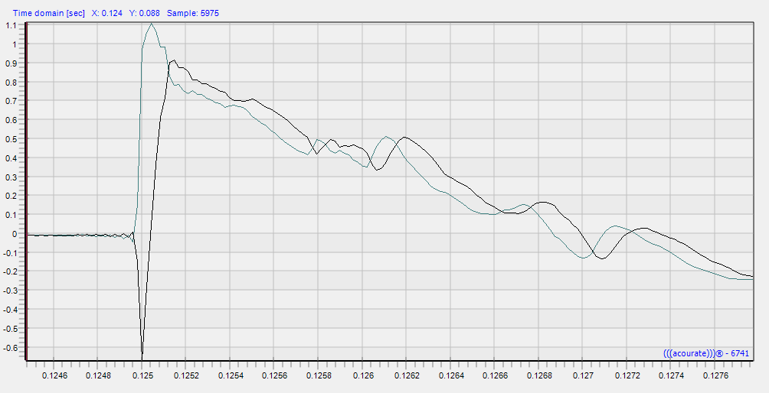This screenshot has width=769, height=393.
Task: Select the red vertical marker at left edge
Action: click(27, 191)
